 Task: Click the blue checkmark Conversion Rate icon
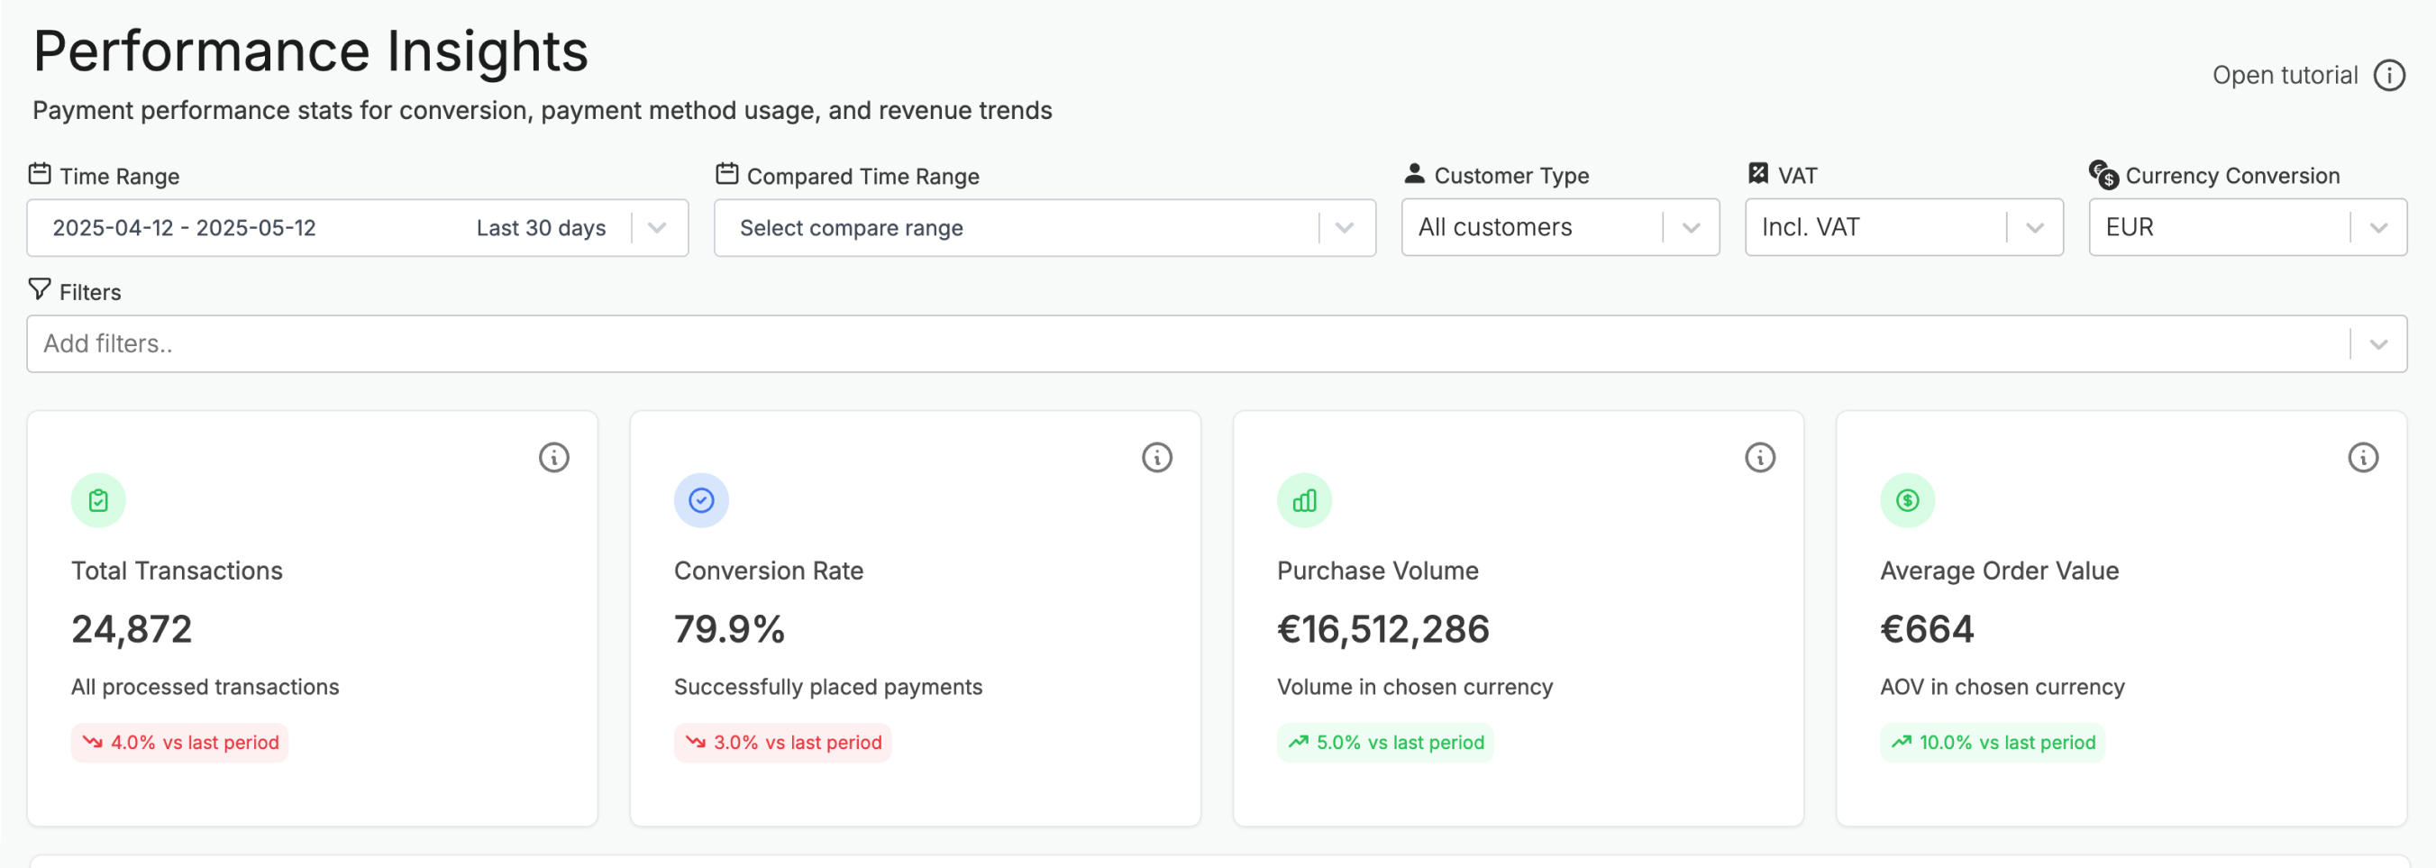[x=701, y=500]
